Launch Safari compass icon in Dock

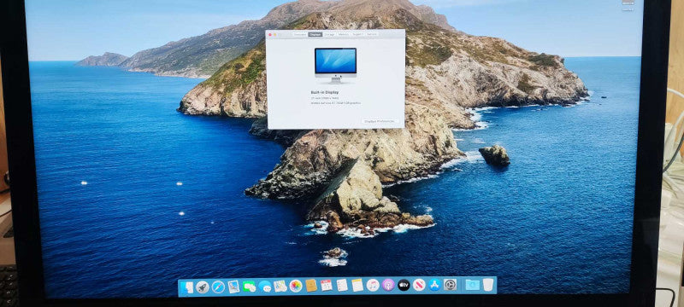[218, 287]
